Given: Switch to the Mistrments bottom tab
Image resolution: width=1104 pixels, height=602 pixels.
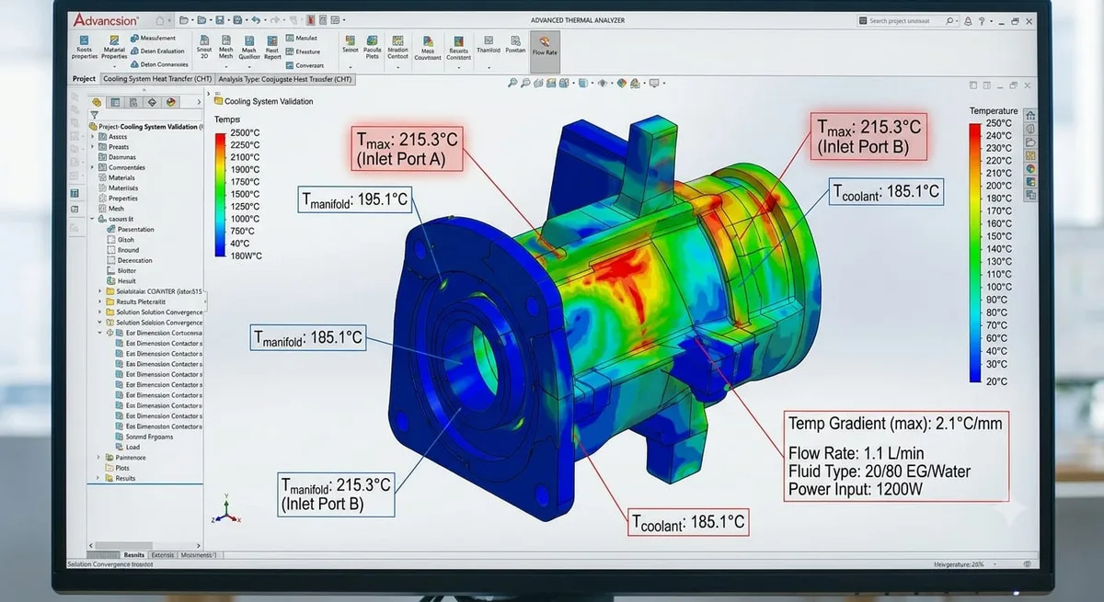Looking at the screenshot, I should click(198, 555).
